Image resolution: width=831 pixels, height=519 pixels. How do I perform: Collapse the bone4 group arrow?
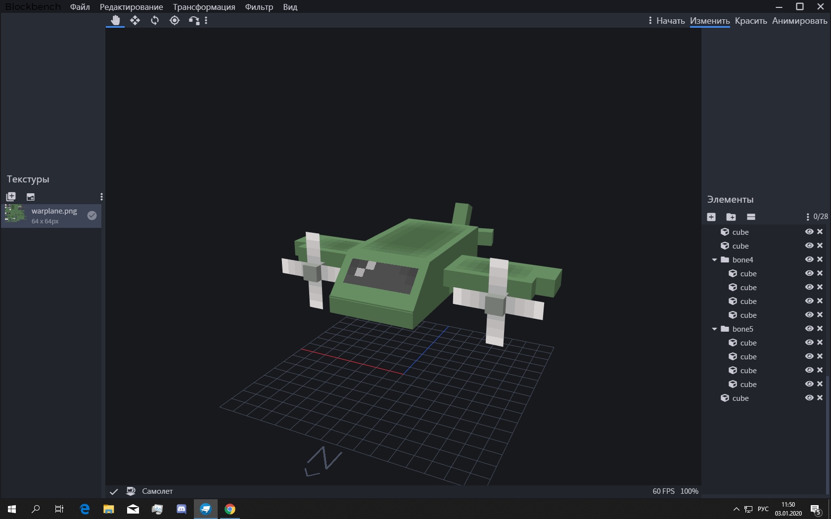tap(714, 260)
